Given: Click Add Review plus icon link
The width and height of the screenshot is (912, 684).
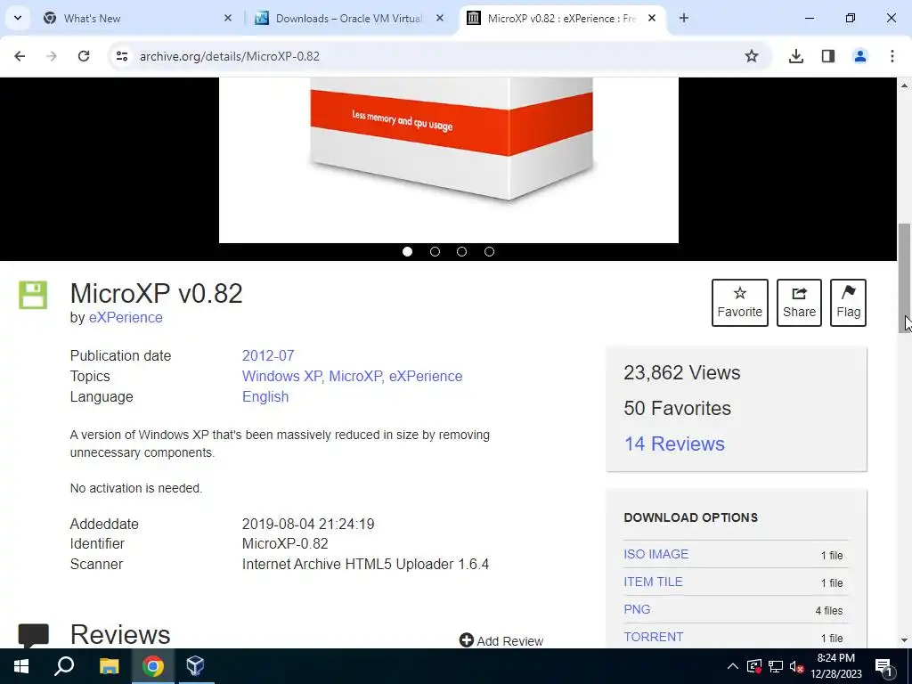Looking at the screenshot, I should (x=501, y=640).
